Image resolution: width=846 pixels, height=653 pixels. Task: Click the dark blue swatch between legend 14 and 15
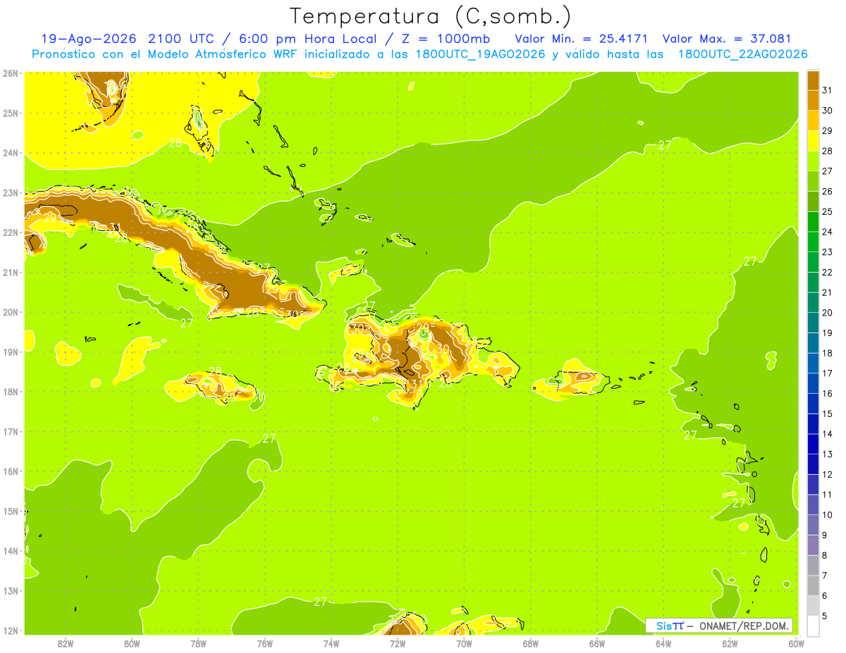[x=813, y=424]
